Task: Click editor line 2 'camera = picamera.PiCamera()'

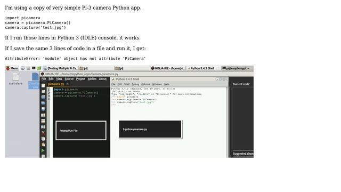Action: pos(76,93)
